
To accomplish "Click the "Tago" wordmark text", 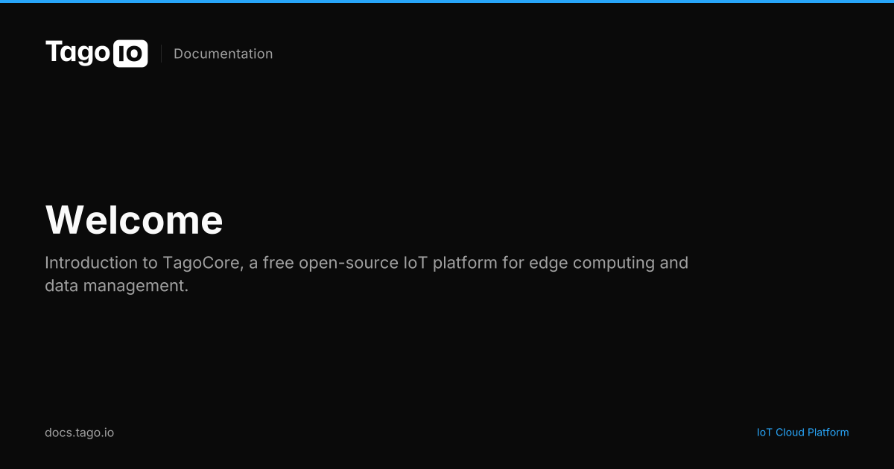I will 78,54.
